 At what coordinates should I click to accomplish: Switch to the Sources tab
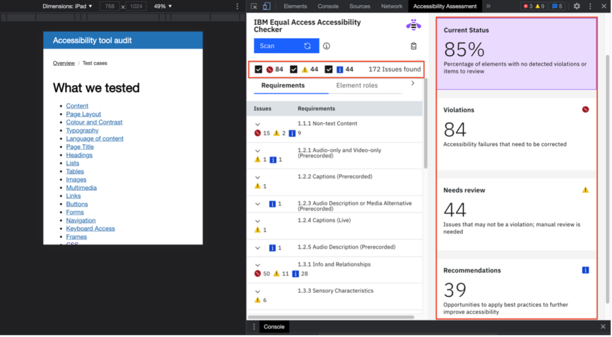[x=359, y=6]
